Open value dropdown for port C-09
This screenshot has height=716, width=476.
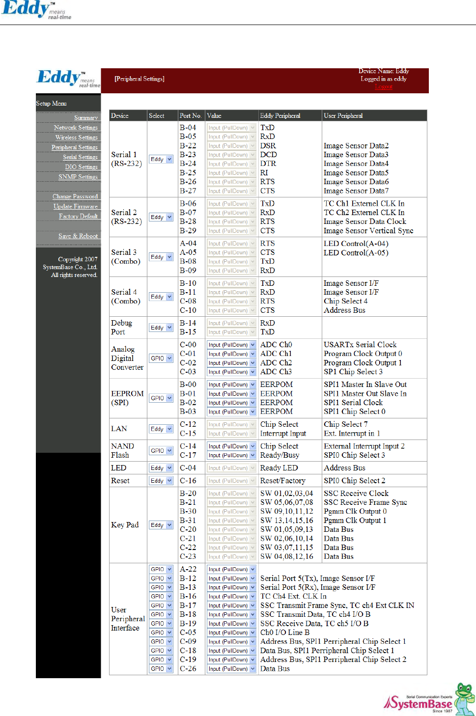[231, 642]
